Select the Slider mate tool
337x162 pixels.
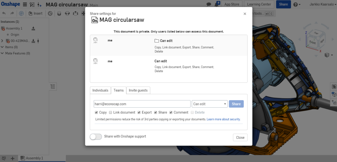click(75, 13)
